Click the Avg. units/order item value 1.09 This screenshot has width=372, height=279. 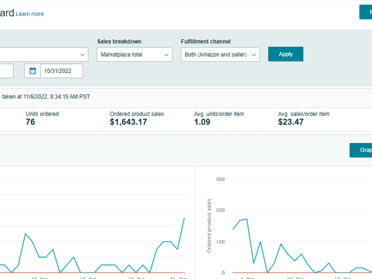tap(202, 122)
